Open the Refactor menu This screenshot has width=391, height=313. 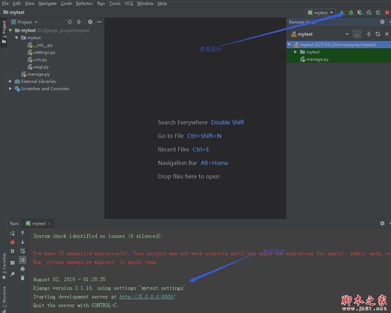click(x=84, y=4)
